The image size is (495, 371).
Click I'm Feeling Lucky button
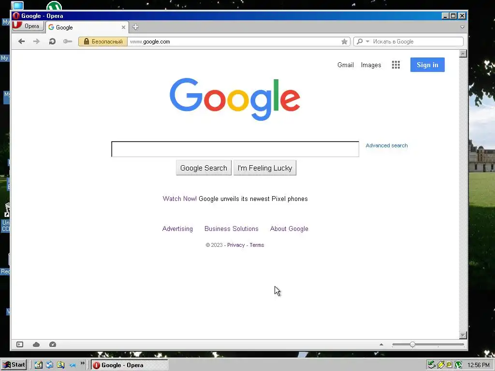click(265, 168)
